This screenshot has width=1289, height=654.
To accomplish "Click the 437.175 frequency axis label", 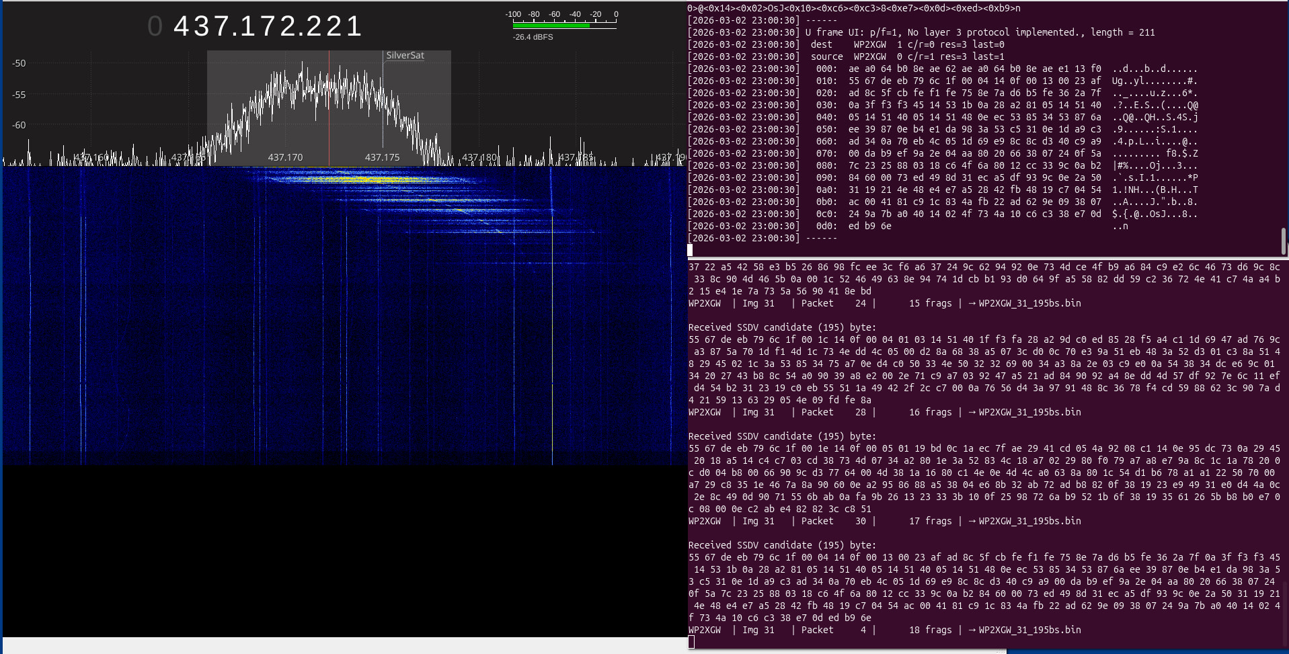I will tap(382, 157).
